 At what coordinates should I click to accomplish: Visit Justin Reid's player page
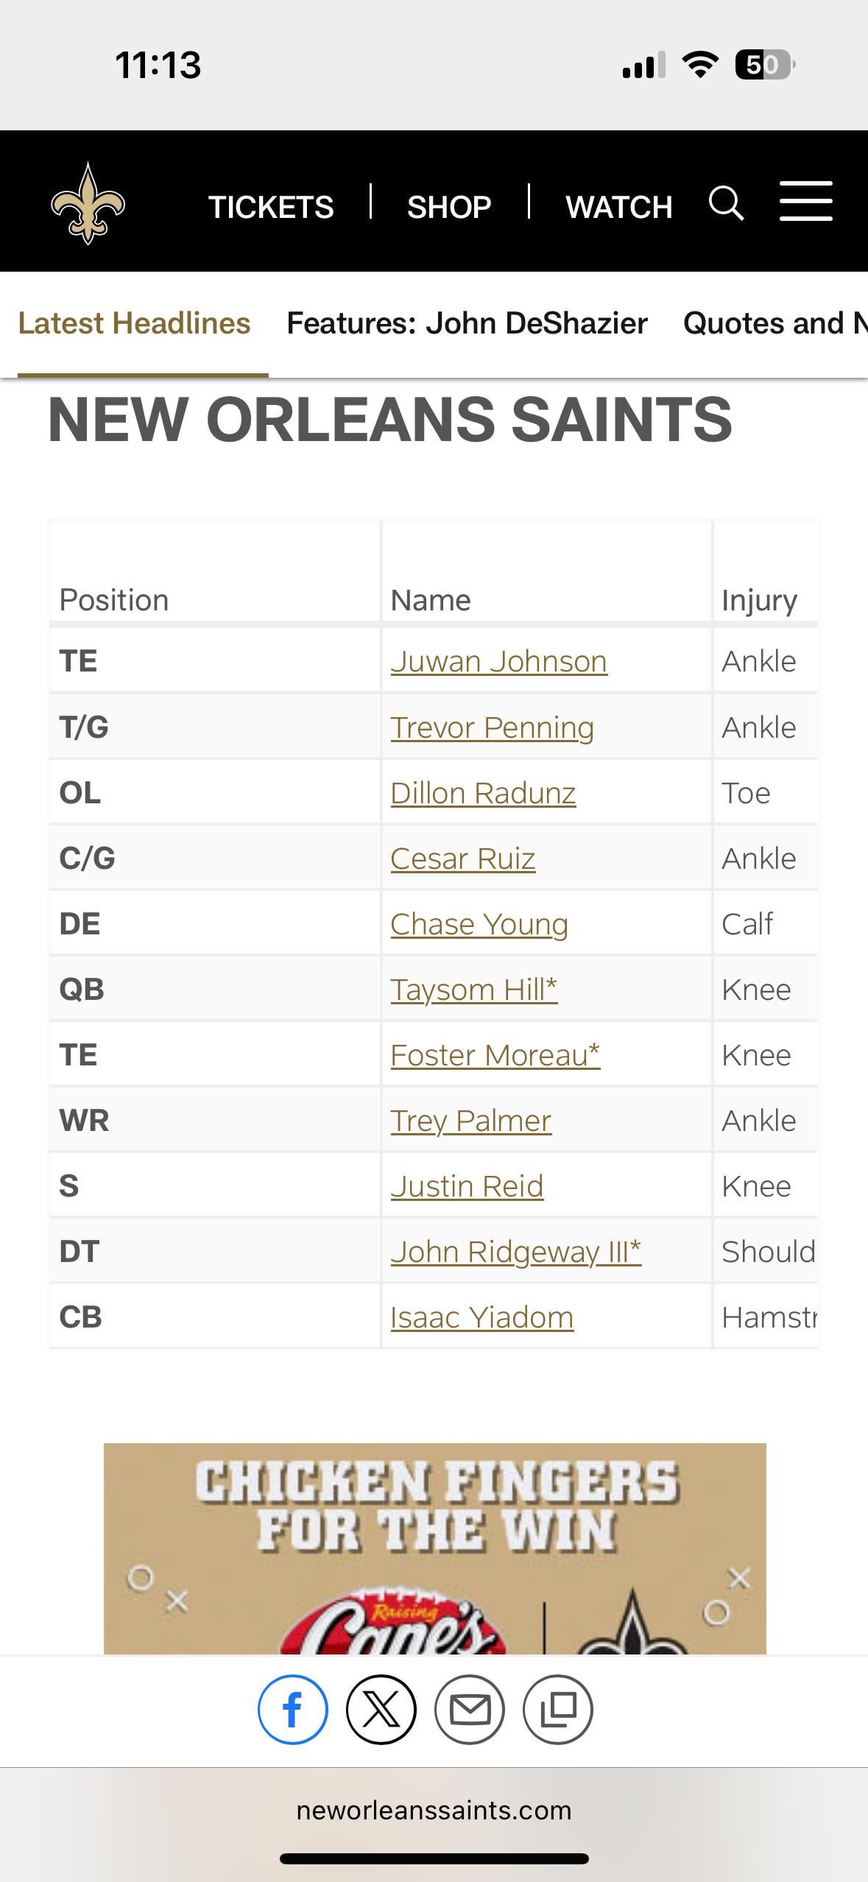[467, 1186]
